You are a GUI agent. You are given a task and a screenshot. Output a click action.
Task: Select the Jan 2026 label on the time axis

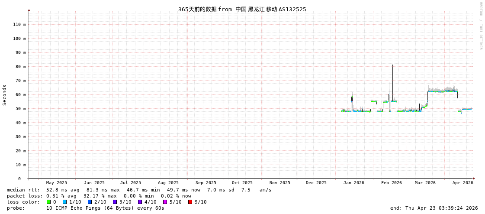click(353, 183)
